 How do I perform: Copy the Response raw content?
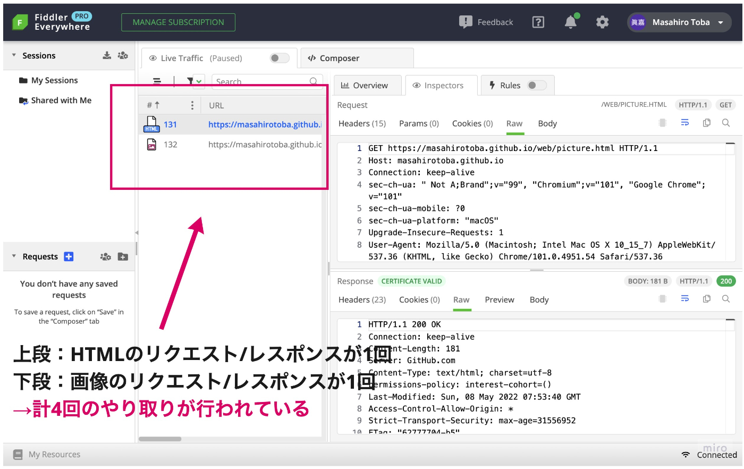707,299
